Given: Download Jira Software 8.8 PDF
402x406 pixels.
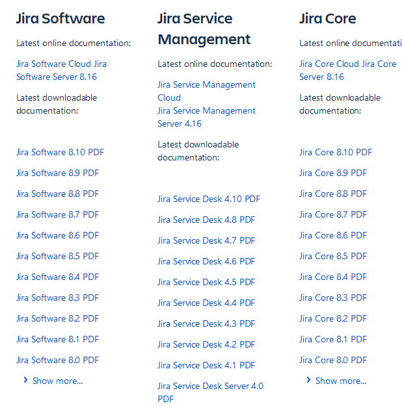Looking at the screenshot, I should (58, 194).
